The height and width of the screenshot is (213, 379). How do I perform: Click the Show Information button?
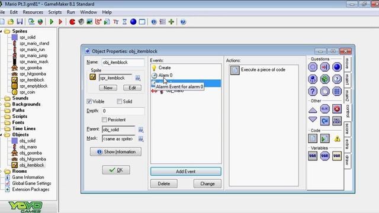tap(116, 152)
